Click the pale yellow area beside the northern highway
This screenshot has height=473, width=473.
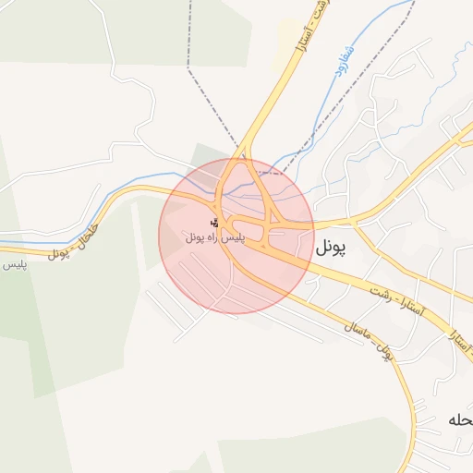(x=285, y=44)
